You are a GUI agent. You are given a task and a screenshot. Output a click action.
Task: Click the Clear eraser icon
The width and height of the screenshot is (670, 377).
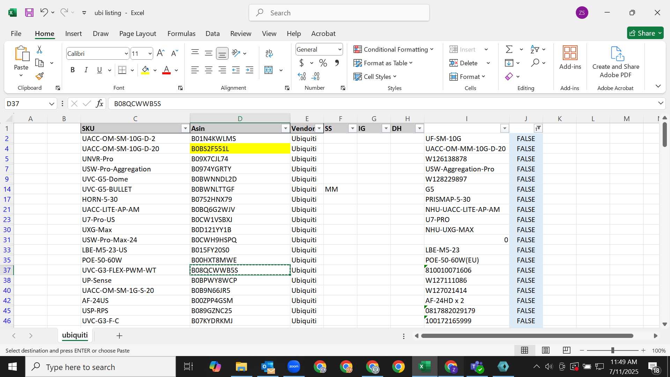click(x=509, y=76)
